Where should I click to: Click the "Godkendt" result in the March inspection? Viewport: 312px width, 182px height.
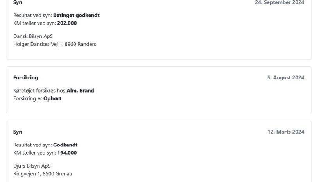(x=65, y=145)
